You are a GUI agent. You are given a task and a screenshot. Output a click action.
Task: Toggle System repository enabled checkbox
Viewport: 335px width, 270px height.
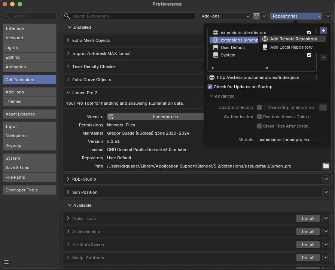click(309, 55)
